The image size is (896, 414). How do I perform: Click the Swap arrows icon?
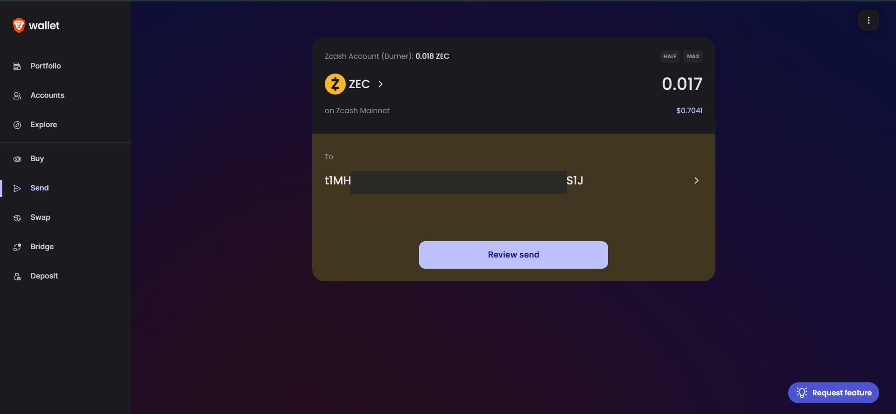[17, 217]
